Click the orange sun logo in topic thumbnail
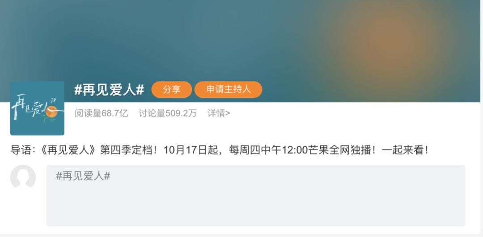 point(51,112)
